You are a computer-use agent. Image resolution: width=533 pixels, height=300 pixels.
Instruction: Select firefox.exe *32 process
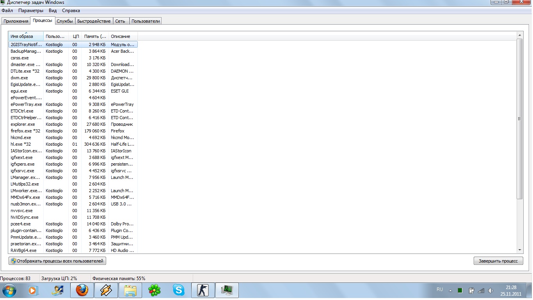coord(73,131)
